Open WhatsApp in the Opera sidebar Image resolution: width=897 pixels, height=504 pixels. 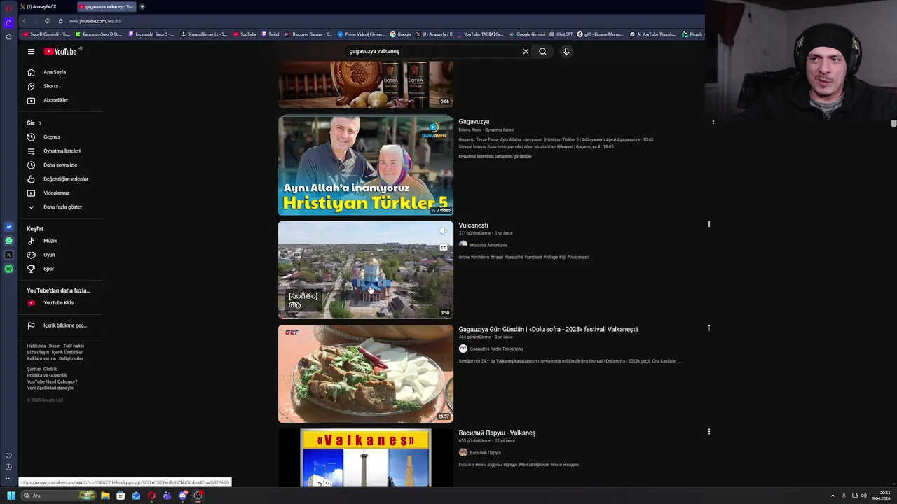pos(8,241)
